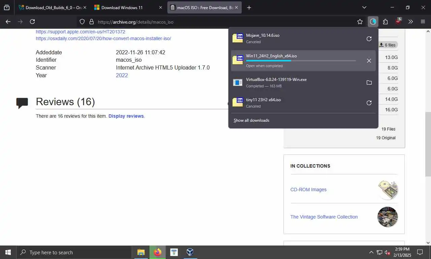Open the 2022 year link

tap(122, 75)
